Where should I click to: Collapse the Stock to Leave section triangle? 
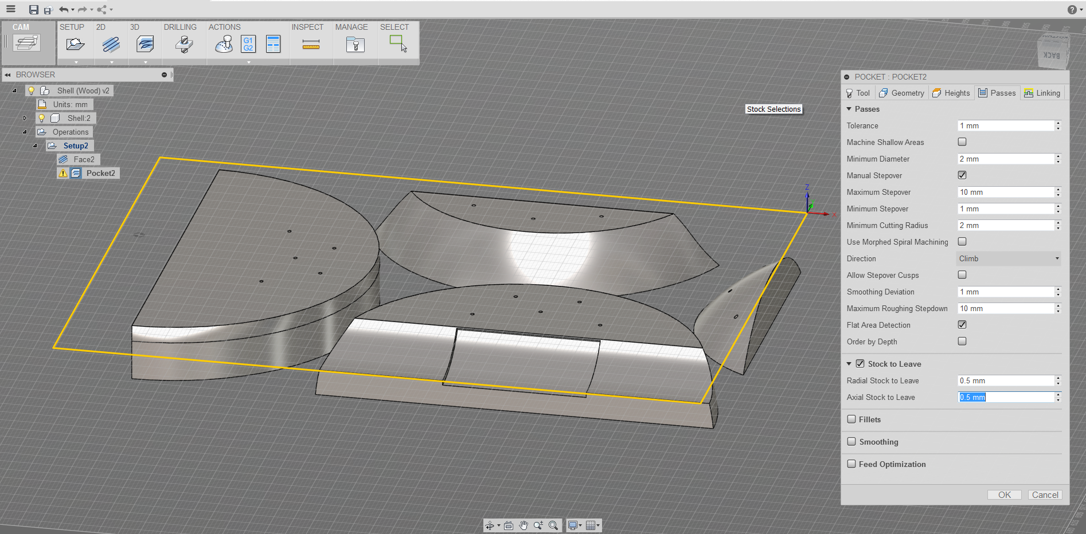(x=849, y=364)
